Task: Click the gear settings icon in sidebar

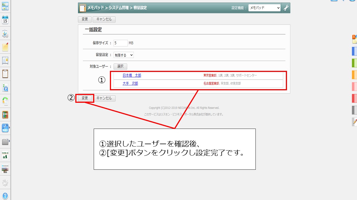Action: pos(5,182)
